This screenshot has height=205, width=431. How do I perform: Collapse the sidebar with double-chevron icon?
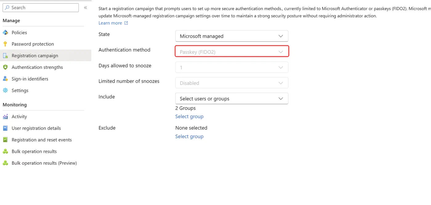86,7
